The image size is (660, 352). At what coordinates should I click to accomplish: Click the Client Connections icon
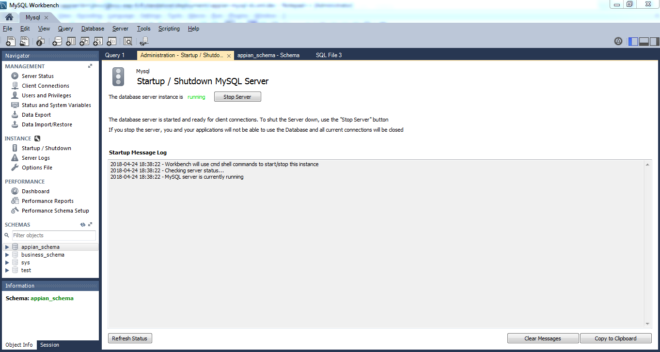point(15,86)
